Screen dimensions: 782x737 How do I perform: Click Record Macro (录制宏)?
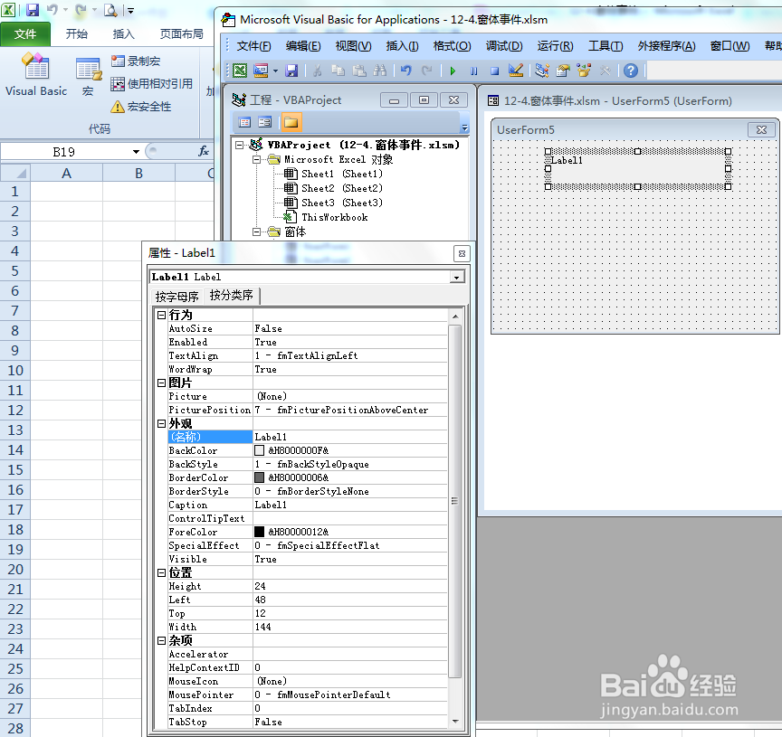click(x=136, y=61)
